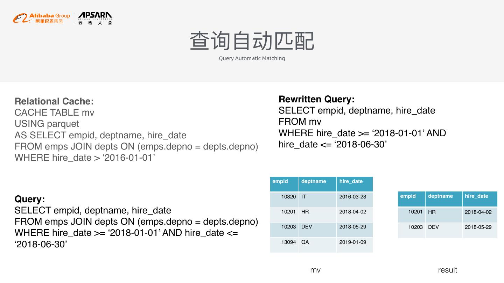Click the mv caption below table
The width and height of the screenshot is (504, 283).
point(315,270)
